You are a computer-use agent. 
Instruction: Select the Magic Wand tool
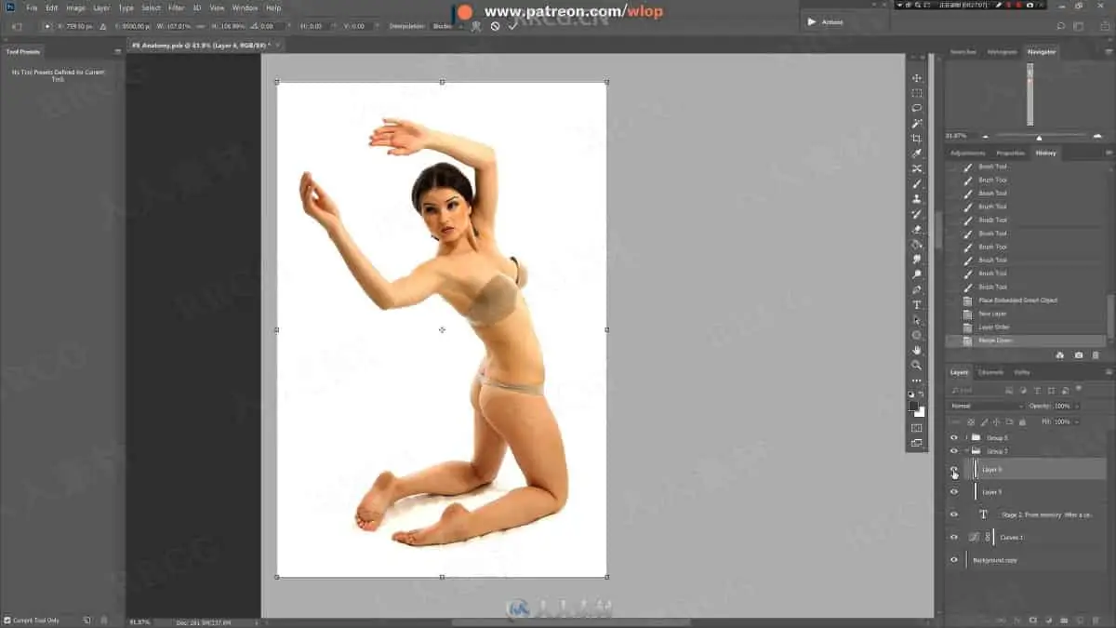point(917,124)
